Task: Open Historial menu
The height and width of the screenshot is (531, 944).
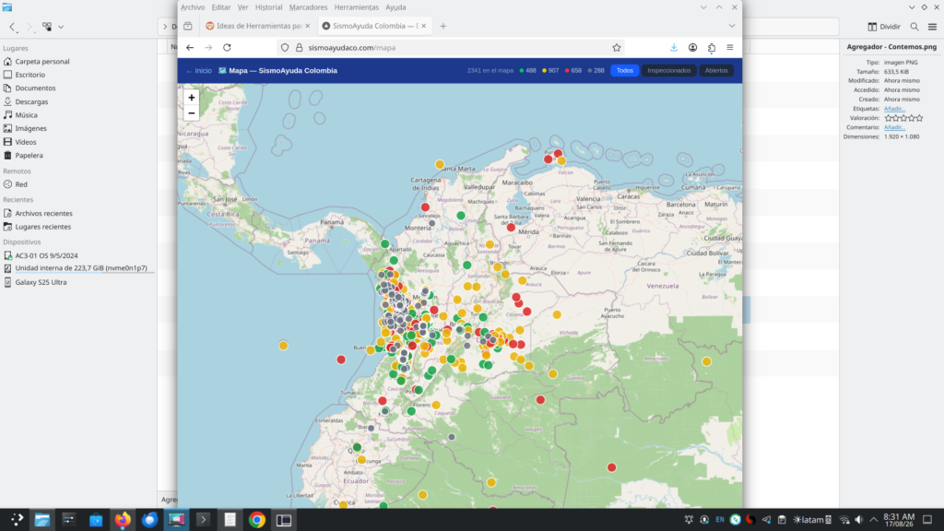Action: (x=268, y=7)
